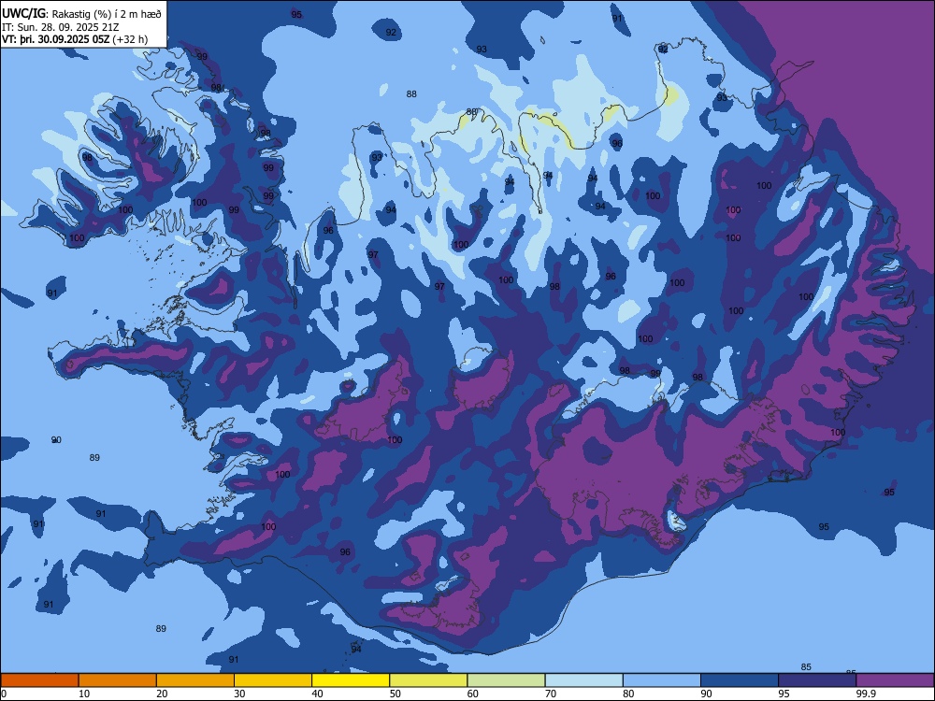The height and width of the screenshot is (701, 935).
Task: Click the "99.9" legend tick label
Action: [x=865, y=694]
